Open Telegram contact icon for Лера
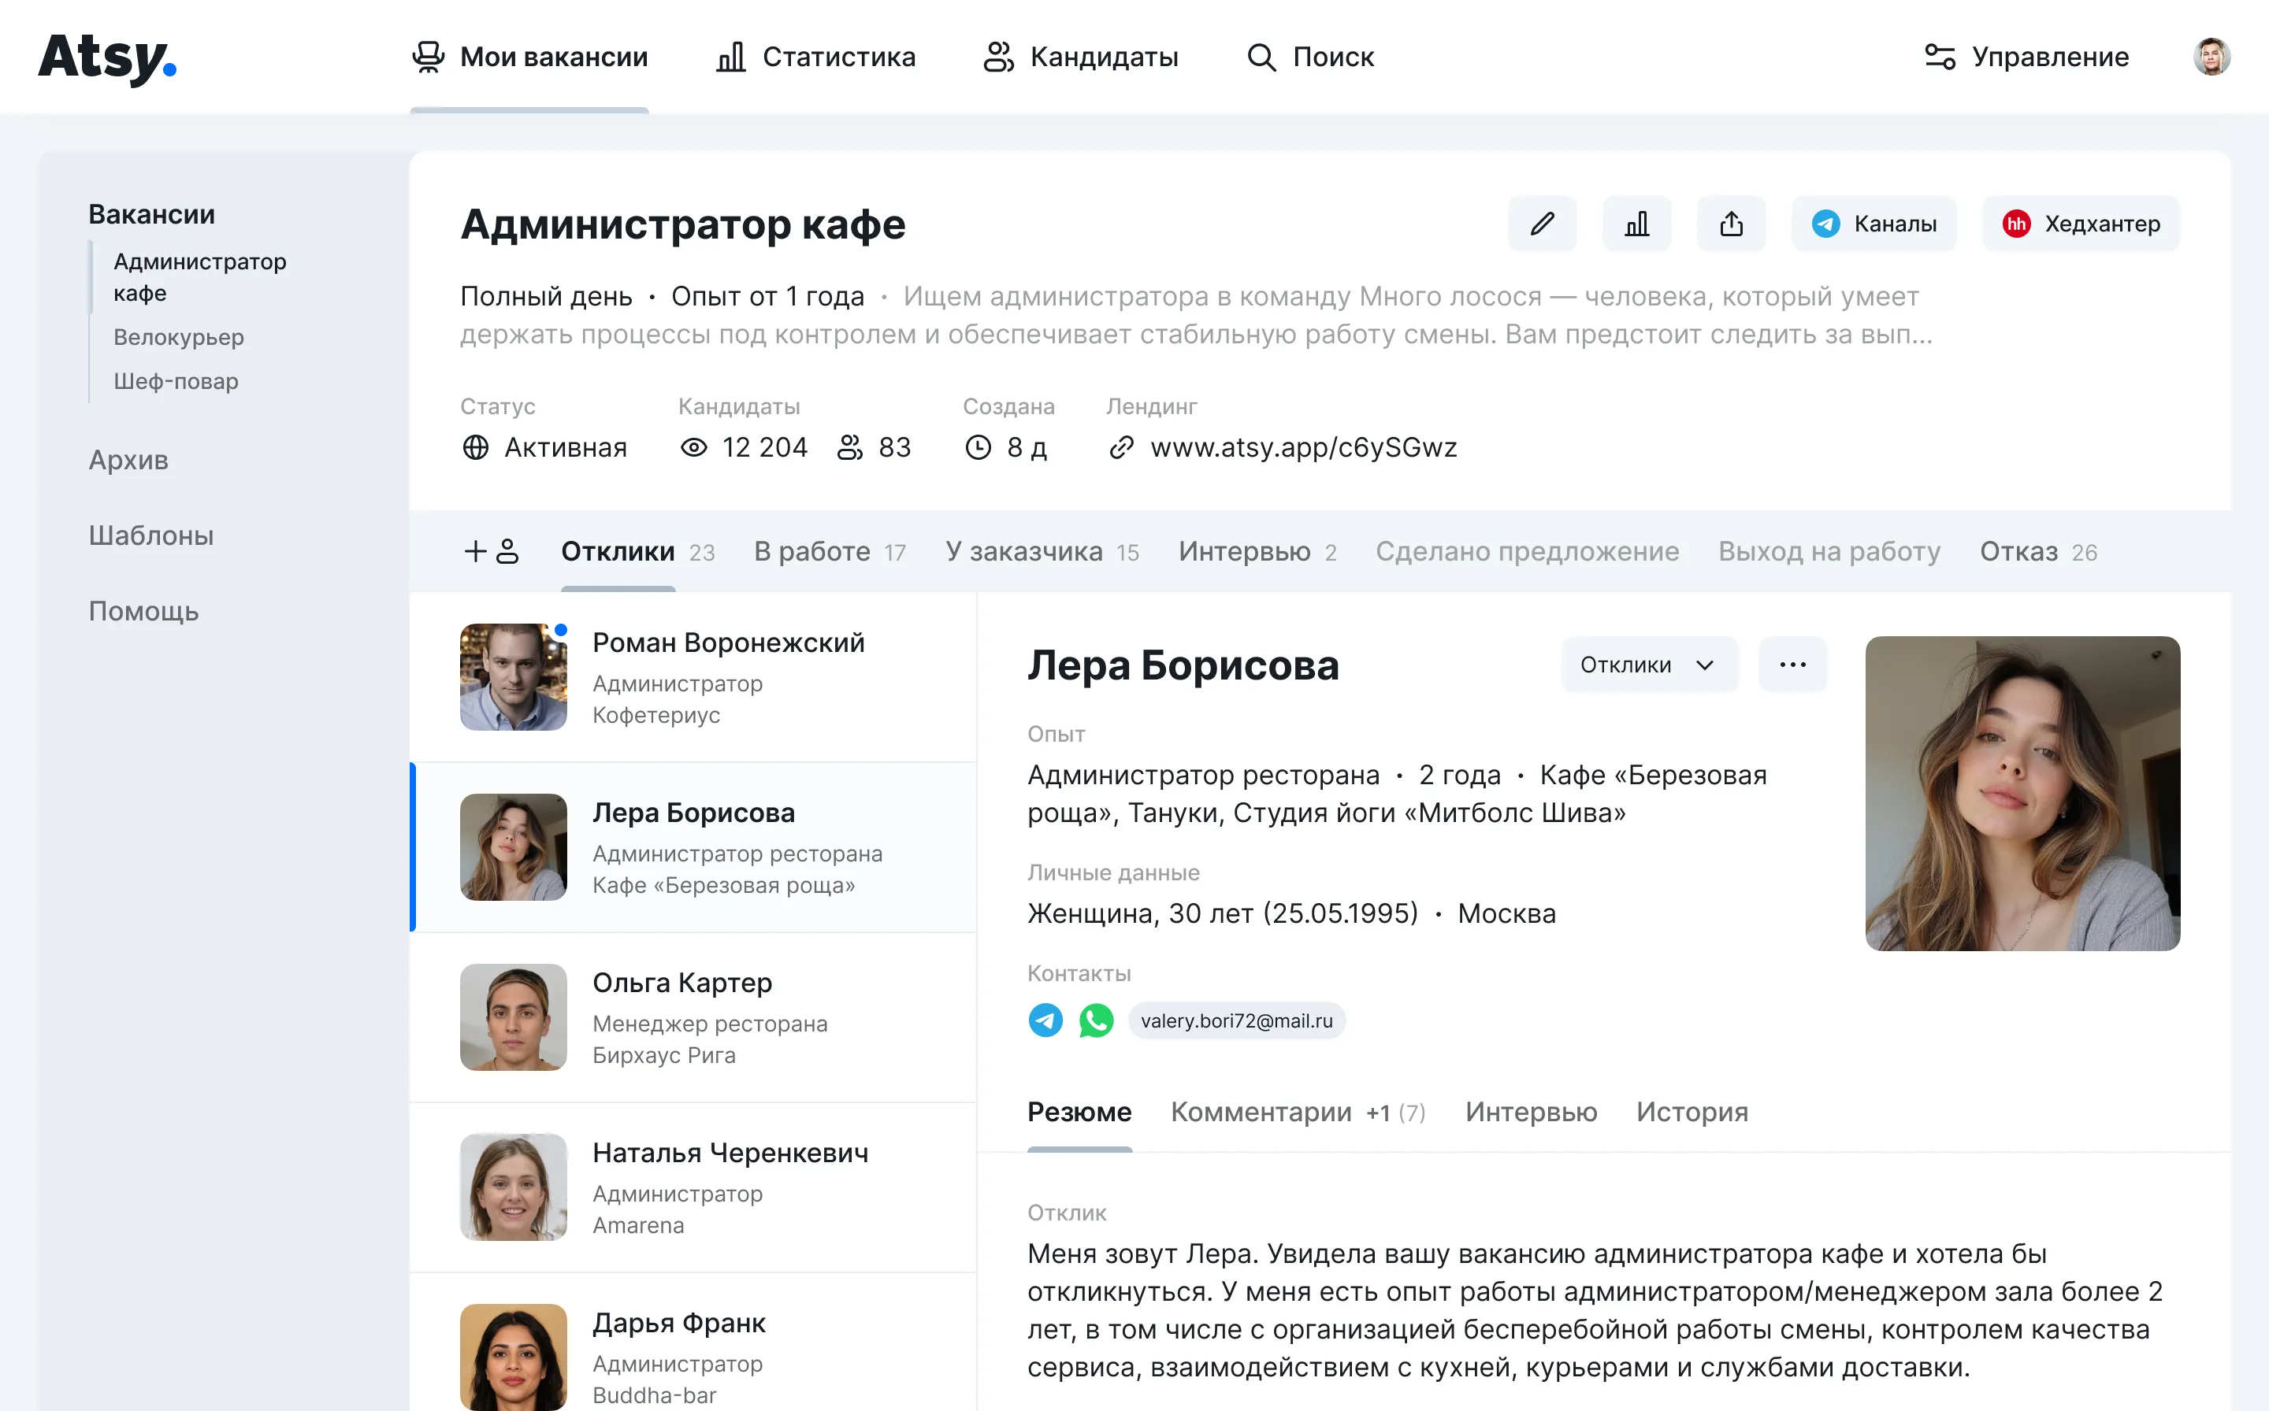This screenshot has width=2269, height=1411. [1045, 1020]
